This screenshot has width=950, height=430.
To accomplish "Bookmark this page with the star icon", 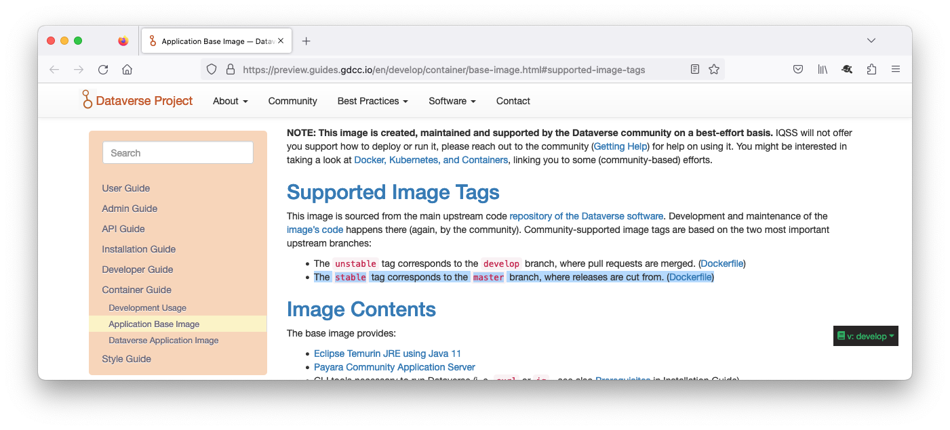I will 713,69.
